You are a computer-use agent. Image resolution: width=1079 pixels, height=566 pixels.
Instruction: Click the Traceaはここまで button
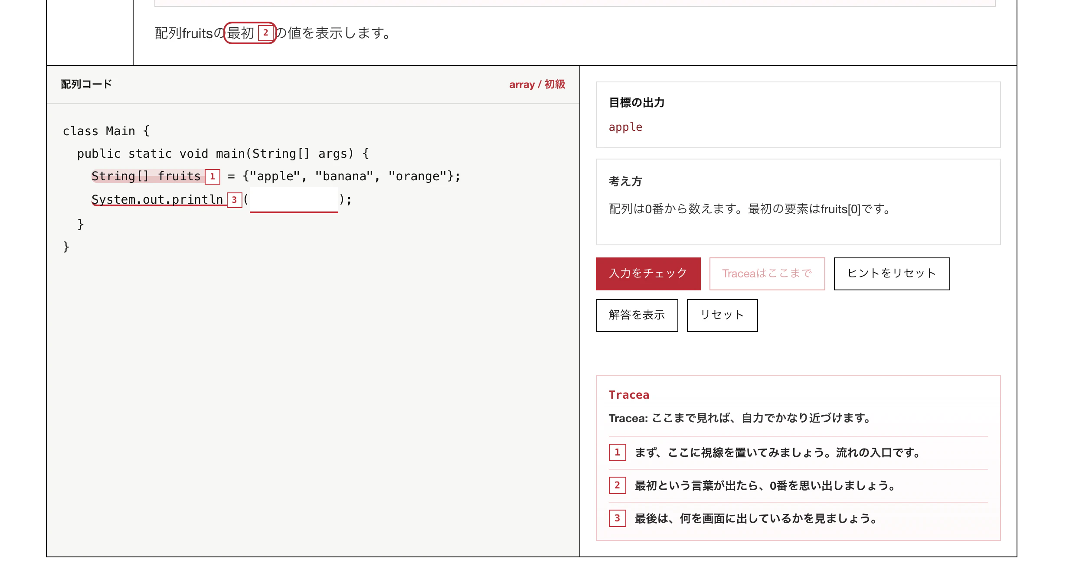pyautogui.click(x=767, y=273)
